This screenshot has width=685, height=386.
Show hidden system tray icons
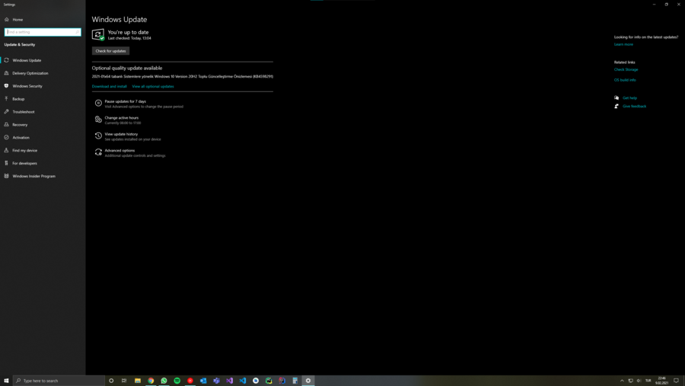point(622,381)
